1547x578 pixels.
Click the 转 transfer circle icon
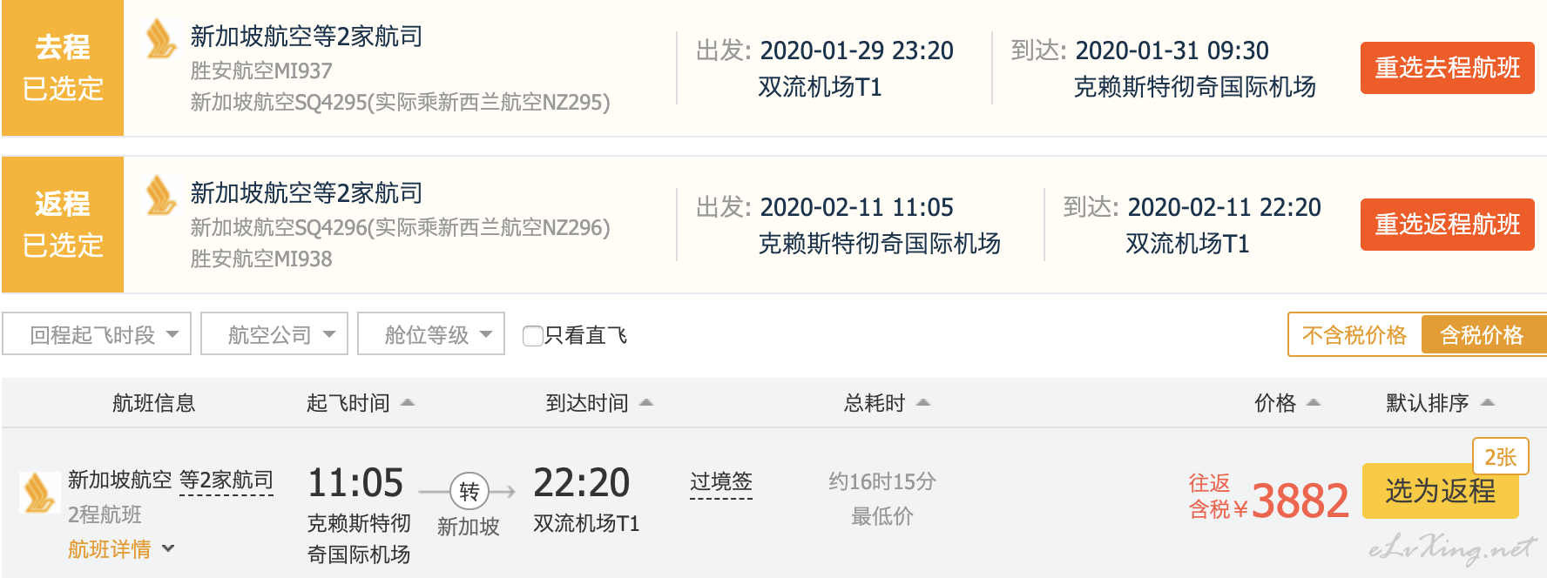pos(470,492)
